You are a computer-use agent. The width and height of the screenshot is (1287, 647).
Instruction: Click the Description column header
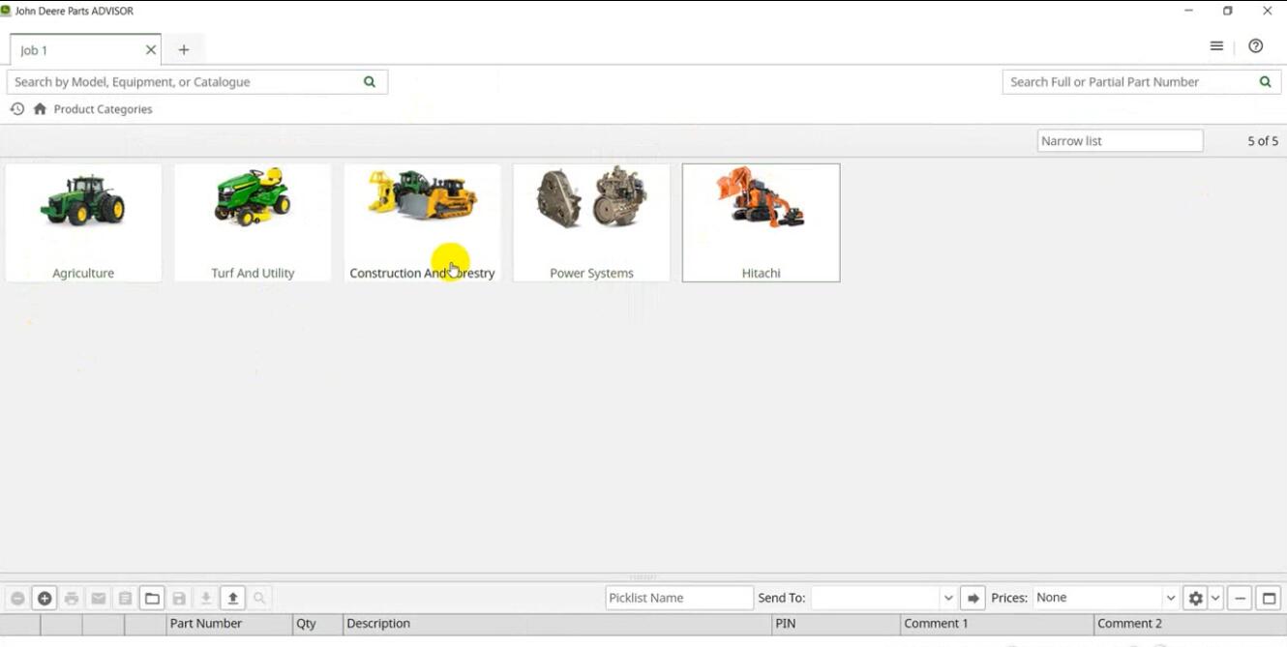pyautogui.click(x=557, y=624)
